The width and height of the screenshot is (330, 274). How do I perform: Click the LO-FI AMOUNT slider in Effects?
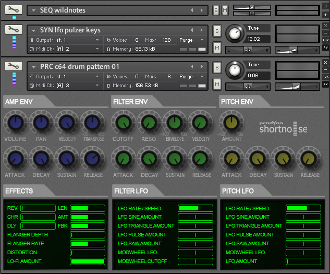[87, 261]
